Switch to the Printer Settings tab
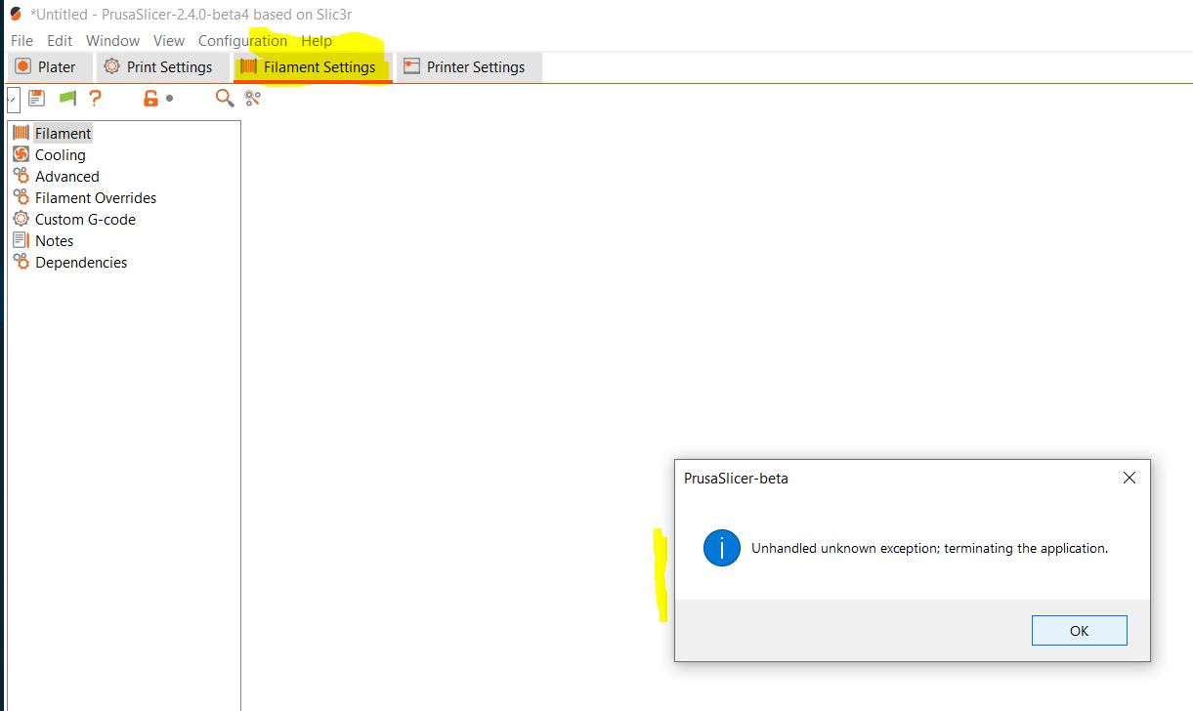The height and width of the screenshot is (711, 1193). 468,67
